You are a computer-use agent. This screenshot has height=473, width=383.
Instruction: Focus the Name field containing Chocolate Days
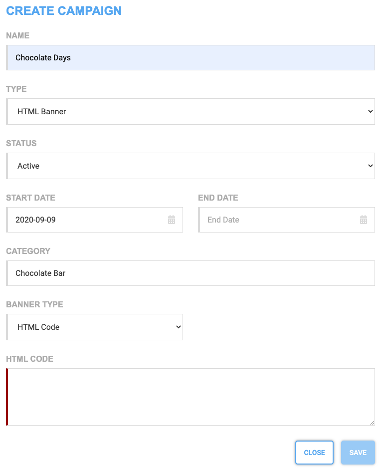191,57
